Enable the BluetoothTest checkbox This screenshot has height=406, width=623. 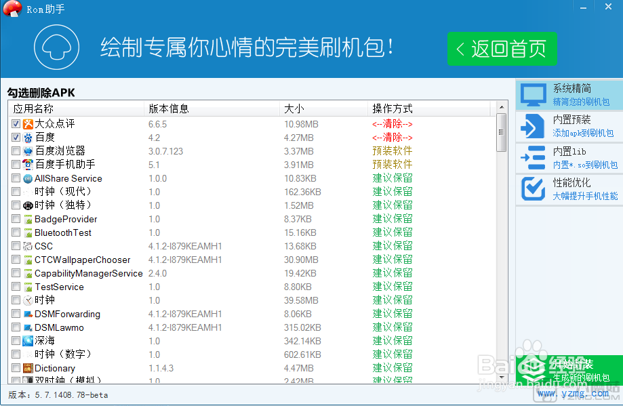pos(16,232)
